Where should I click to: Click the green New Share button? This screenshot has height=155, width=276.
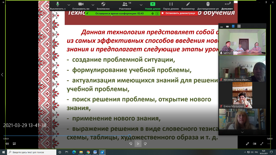[153, 5]
